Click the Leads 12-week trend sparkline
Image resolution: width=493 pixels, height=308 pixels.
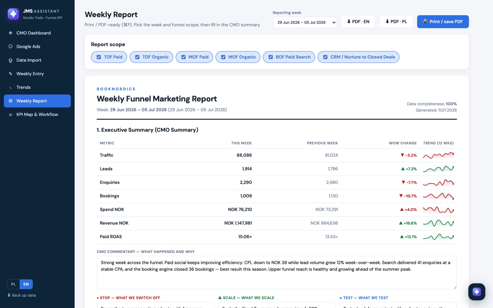(438, 169)
